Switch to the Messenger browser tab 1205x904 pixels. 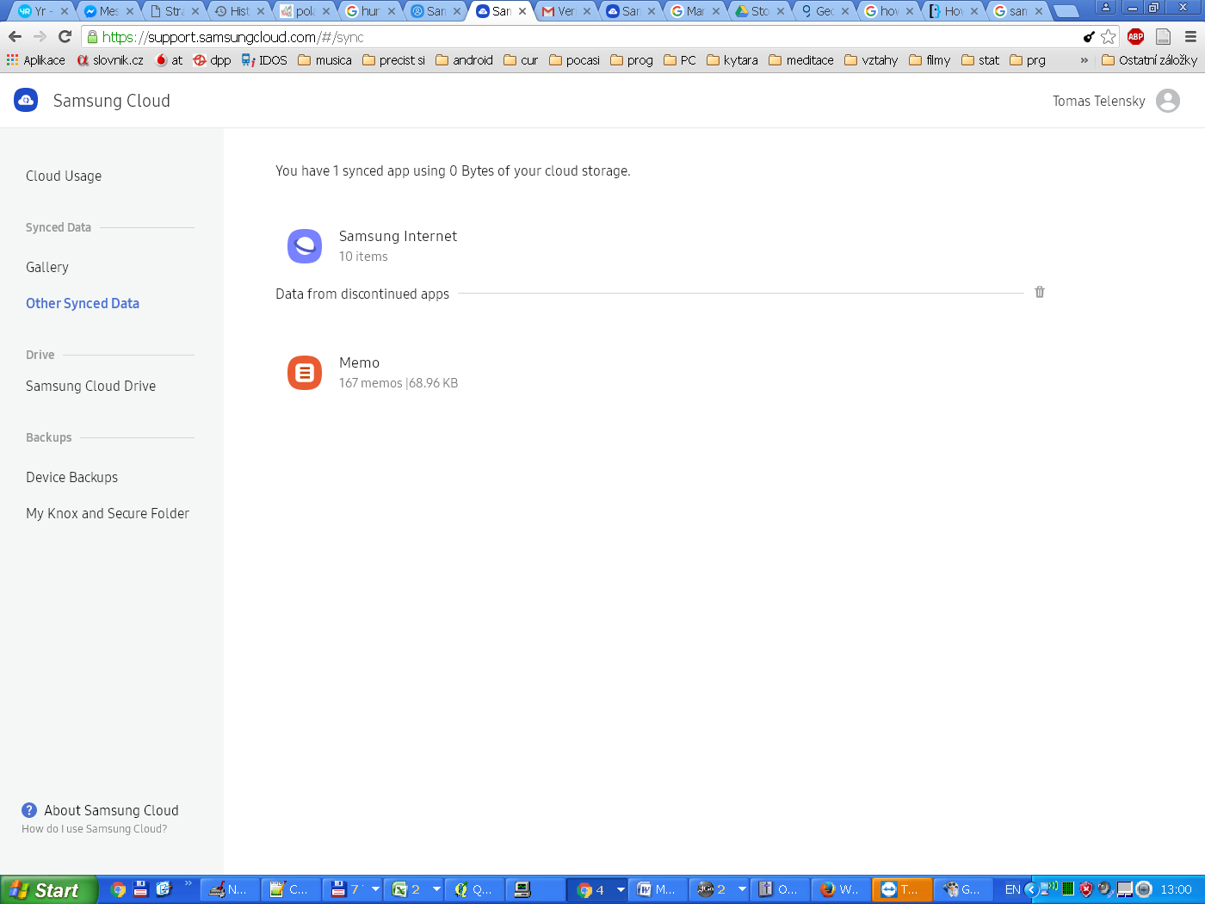coord(108,11)
